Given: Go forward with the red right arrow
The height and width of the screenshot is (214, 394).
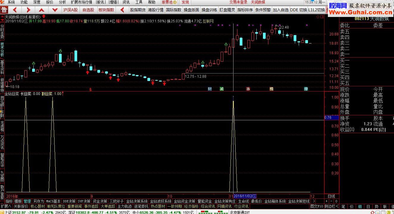Looking at the screenshot, I should coord(28,10).
